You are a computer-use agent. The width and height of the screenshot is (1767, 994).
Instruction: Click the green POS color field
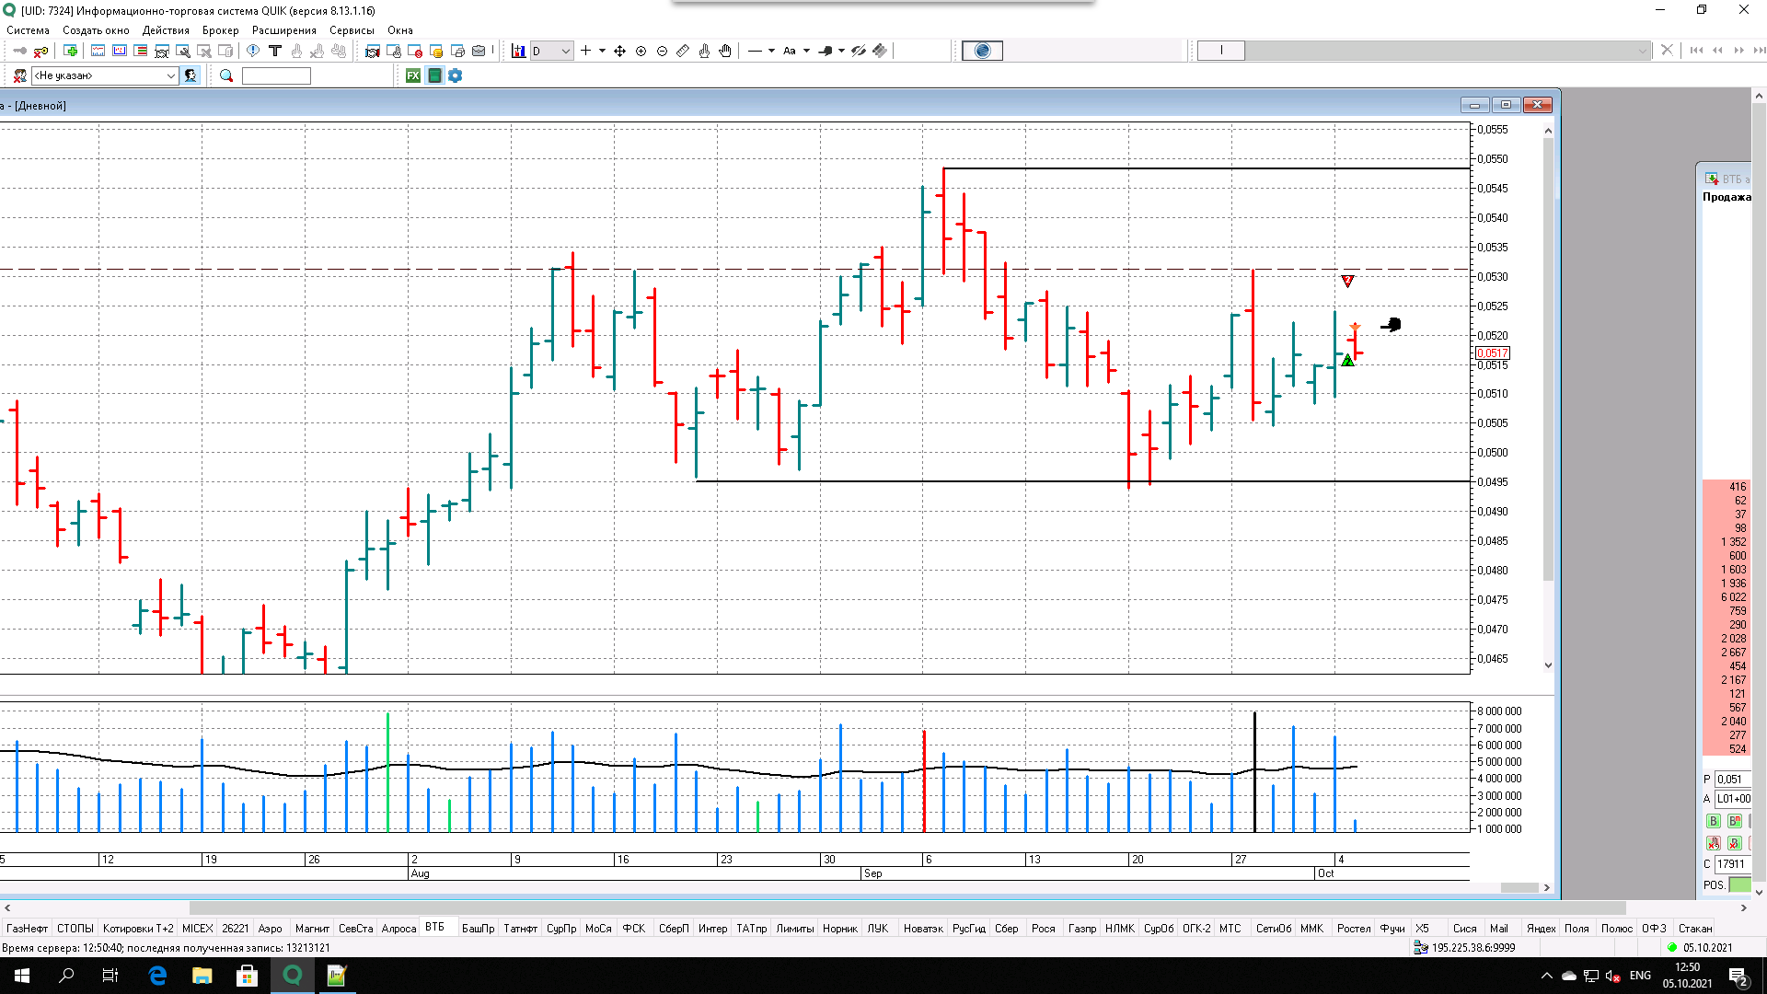[x=1738, y=884]
